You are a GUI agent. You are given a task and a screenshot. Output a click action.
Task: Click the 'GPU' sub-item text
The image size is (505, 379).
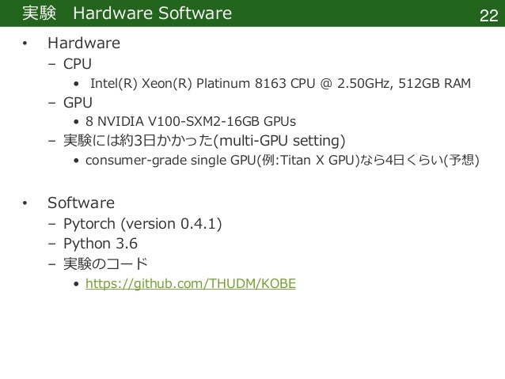78,103
